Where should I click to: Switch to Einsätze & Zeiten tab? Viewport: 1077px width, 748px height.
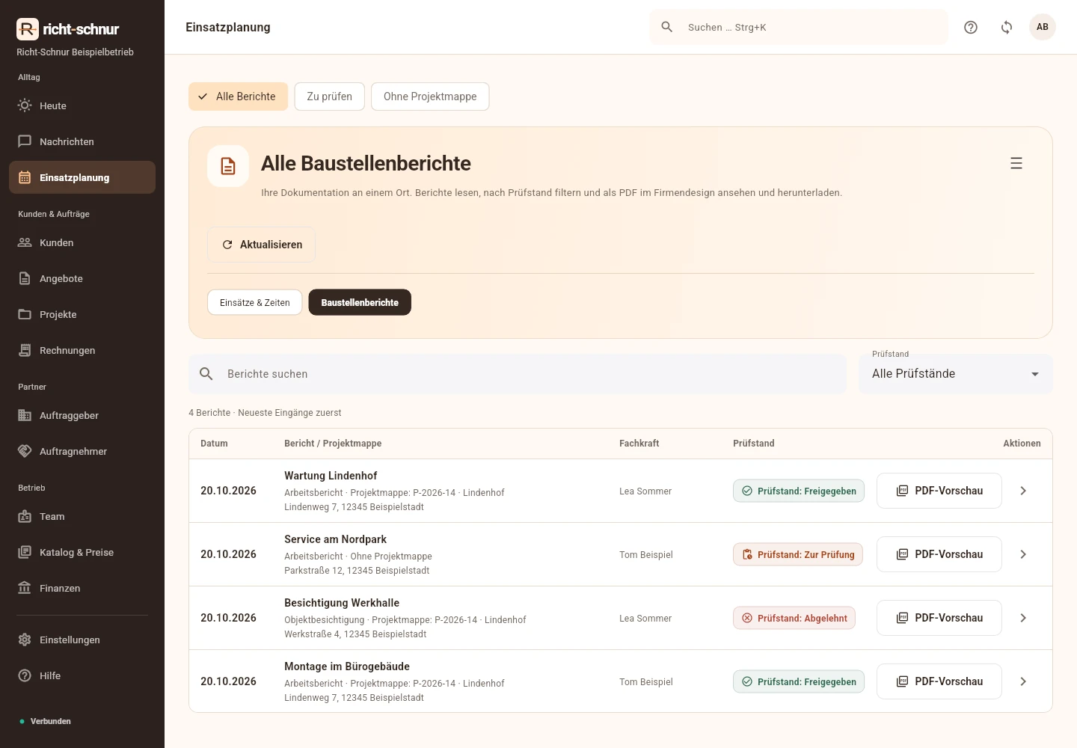[x=254, y=302]
